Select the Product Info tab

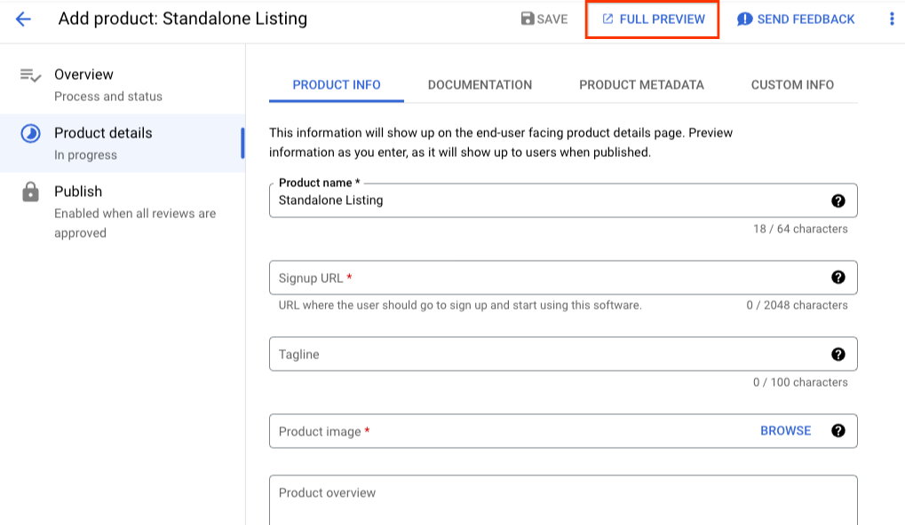(337, 85)
